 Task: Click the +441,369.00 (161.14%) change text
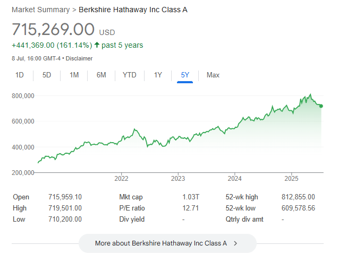point(52,45)
